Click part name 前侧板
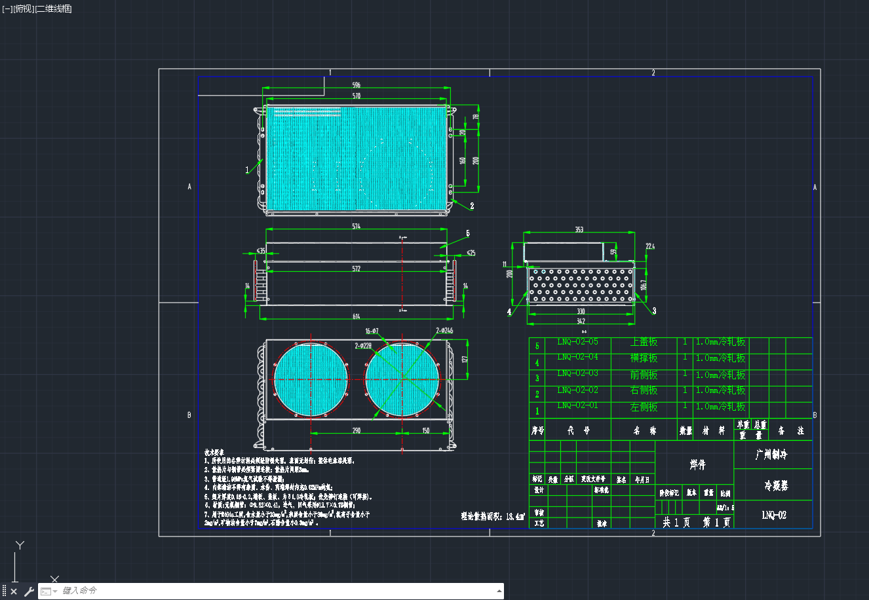The image size is (869, 600). click(644, 375)
